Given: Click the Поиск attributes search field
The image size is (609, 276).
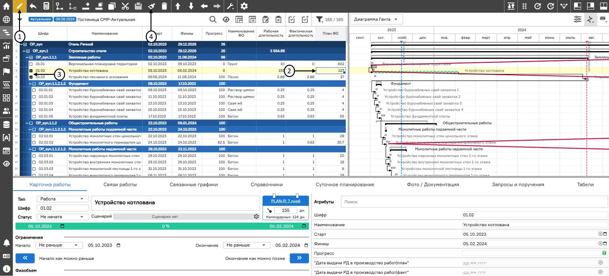Looking at the screenshot, I should click(x=474, y=202).
